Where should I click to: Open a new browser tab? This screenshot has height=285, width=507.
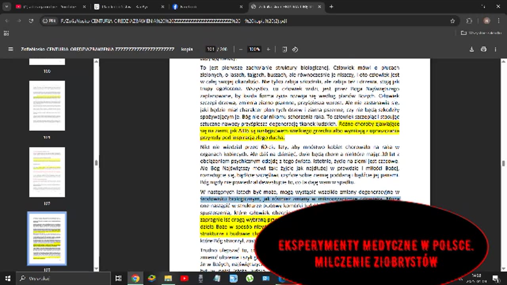(332, 7)
